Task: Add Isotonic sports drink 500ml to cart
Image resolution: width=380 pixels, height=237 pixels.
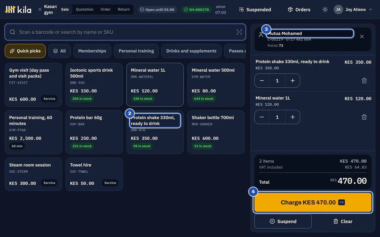Action: point(94,85)
